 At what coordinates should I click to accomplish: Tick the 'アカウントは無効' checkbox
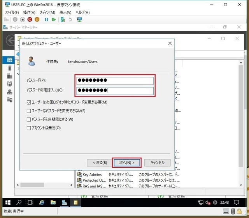29,128
